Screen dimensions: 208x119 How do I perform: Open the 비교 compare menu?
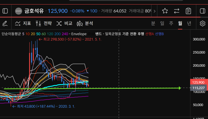(64, 24)
